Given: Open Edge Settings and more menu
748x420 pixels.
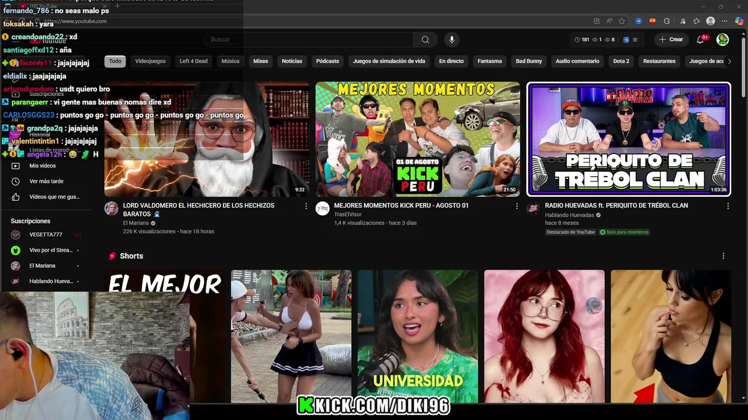Looking at the screenshot, I should 725,21.
